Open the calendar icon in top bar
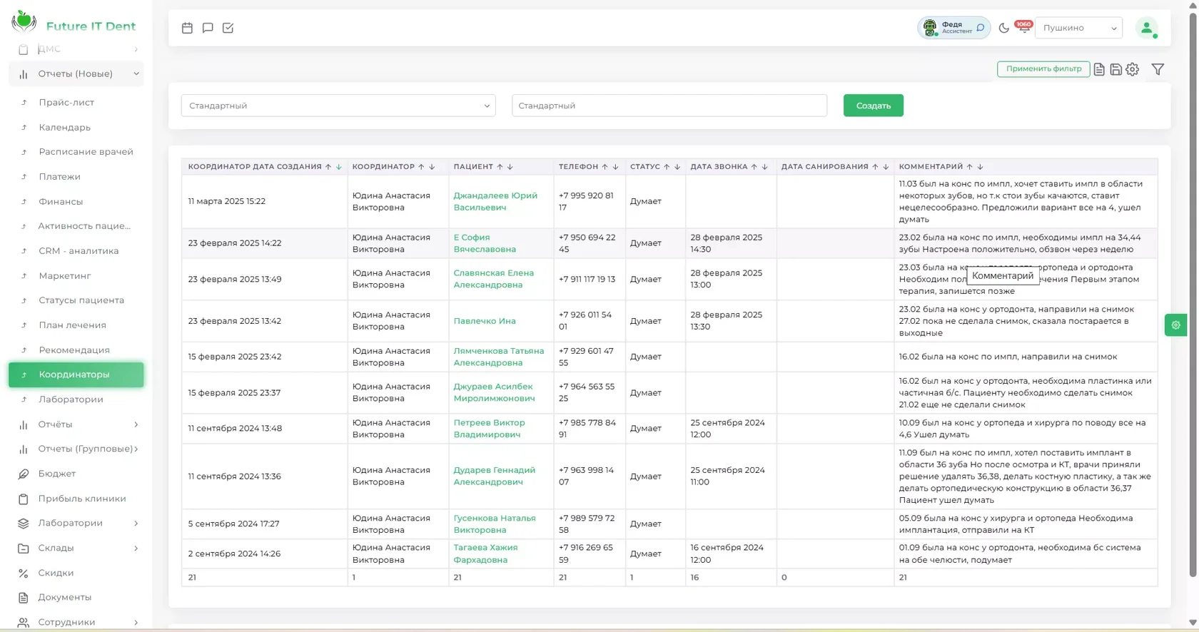The width and height of the screenshot is (1199, 632). tap(187, 28)
